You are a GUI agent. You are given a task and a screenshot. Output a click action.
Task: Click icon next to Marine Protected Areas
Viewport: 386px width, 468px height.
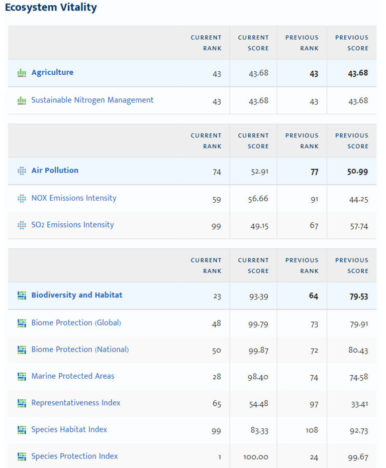[22, 376]
